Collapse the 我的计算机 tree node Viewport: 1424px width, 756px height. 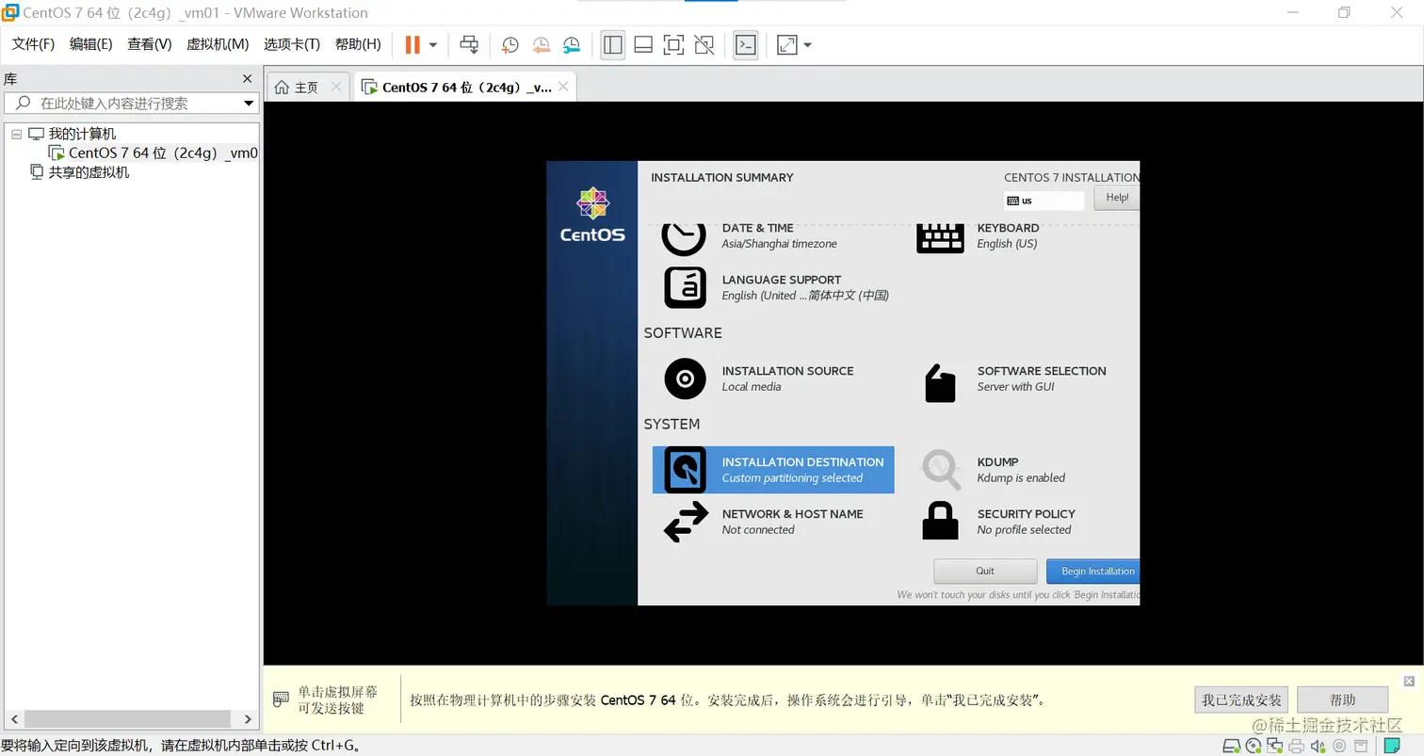coord(16,135)
